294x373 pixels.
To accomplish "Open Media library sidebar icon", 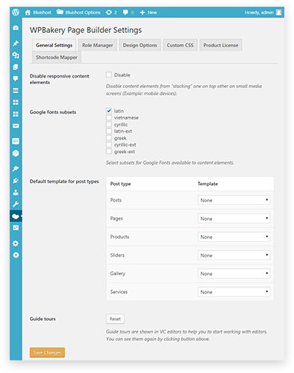I will pos(16,55).
